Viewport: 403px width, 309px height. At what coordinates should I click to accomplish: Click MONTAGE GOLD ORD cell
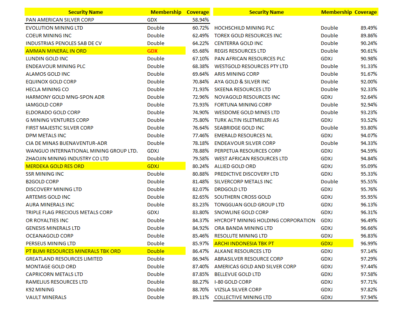click(x=51, y=267)
